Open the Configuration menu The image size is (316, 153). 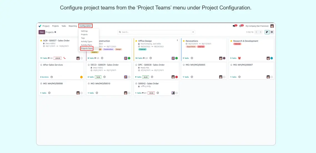click(x=85, y=26)
